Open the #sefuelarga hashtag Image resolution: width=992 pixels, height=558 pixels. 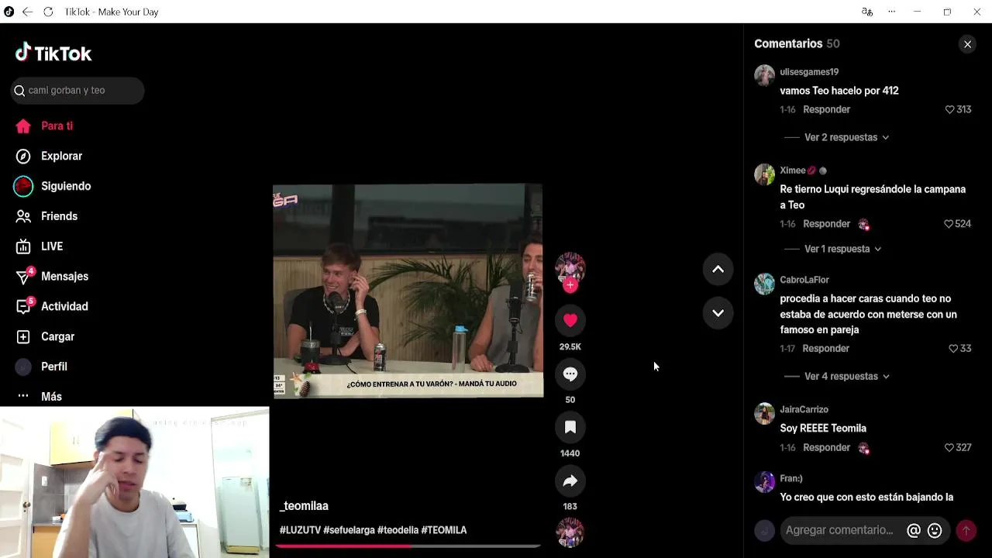point(349,531)
